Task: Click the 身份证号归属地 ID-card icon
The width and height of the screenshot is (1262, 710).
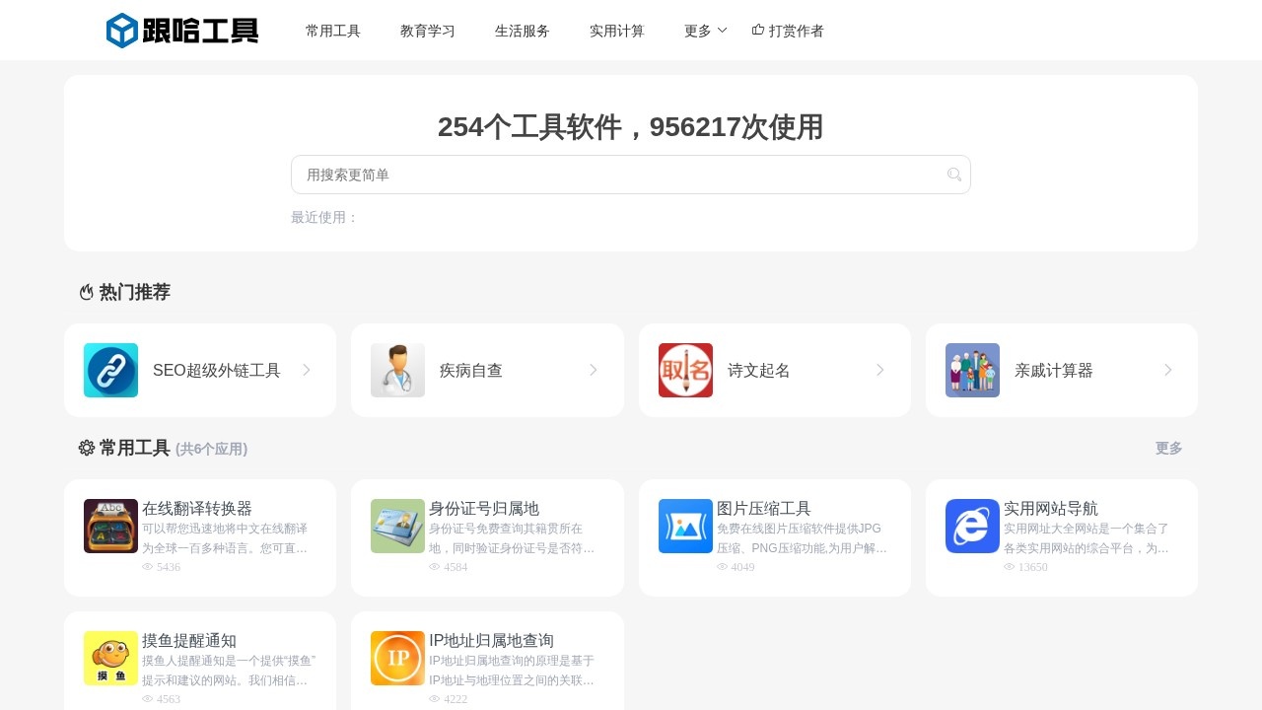Action: pyautogui.click(x=397, y=526)
